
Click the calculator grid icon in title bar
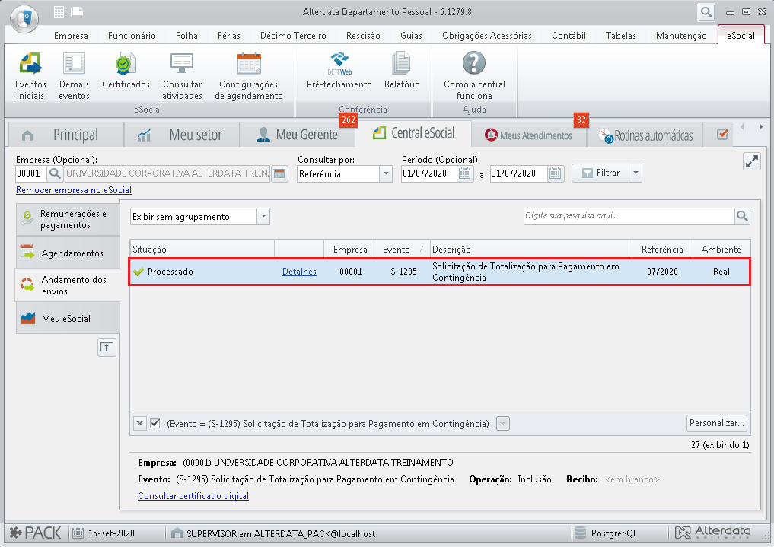pyautogui.click(x=59, y=12)
